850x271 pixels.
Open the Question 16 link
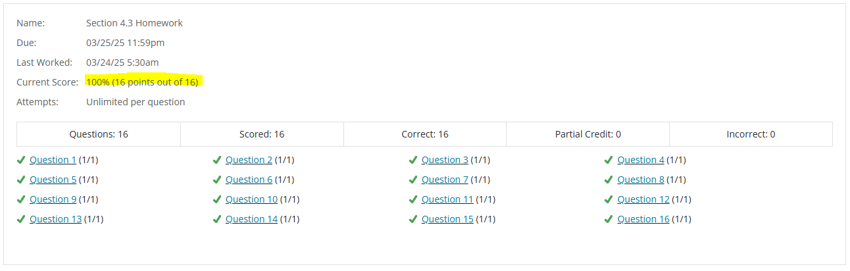(643, 219)
